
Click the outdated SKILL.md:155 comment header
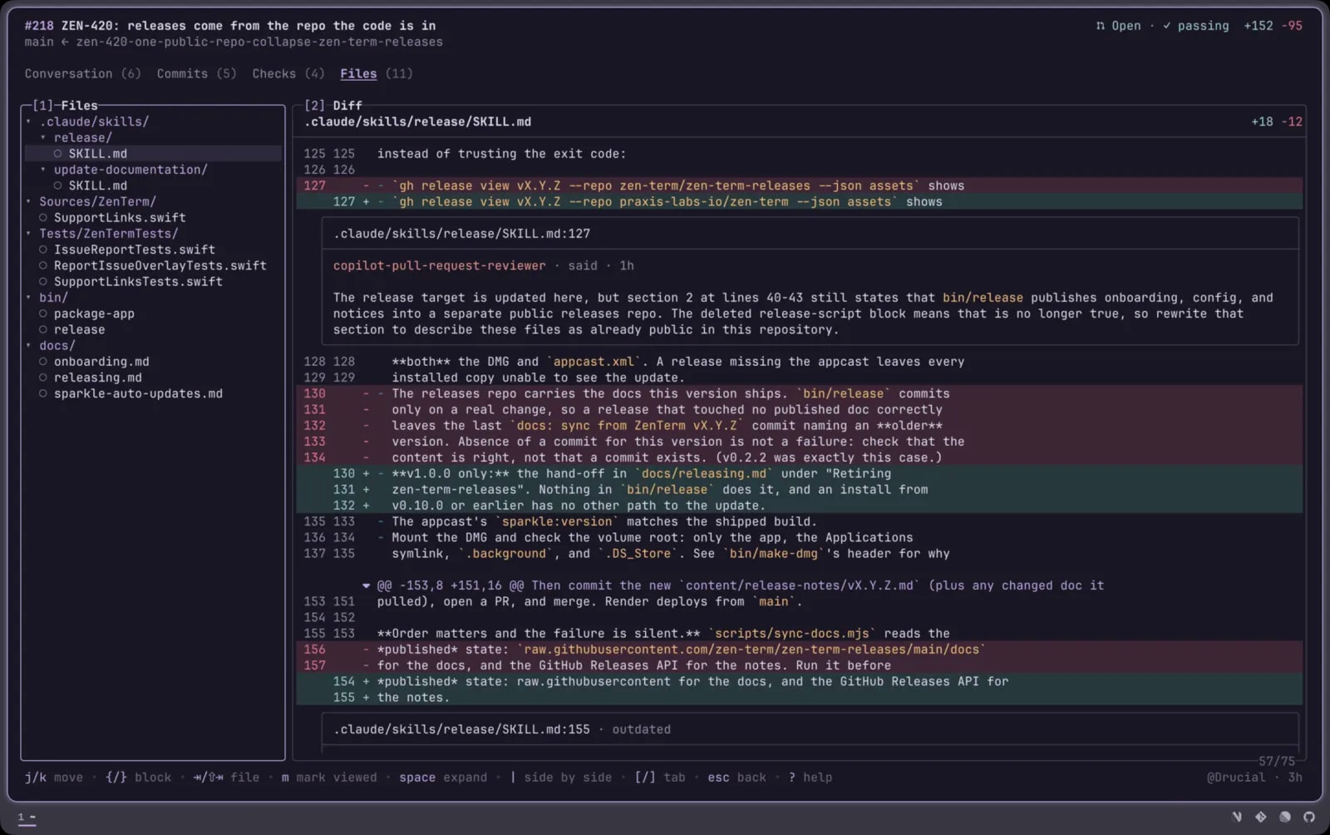pyautogui.click(x=502, y=729)
